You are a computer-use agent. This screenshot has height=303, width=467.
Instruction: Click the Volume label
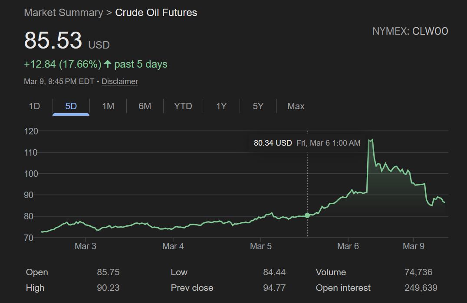click(331, 272)
